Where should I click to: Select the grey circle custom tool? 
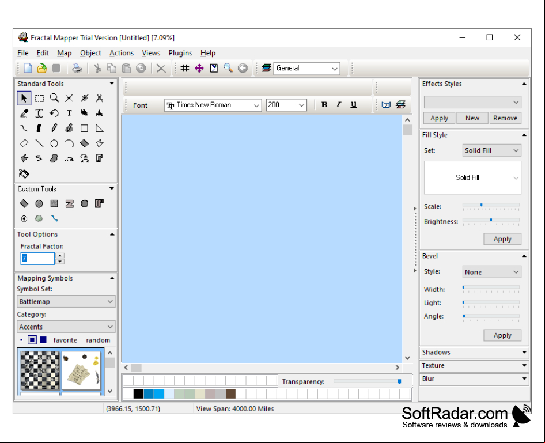(x=39, y=203)
